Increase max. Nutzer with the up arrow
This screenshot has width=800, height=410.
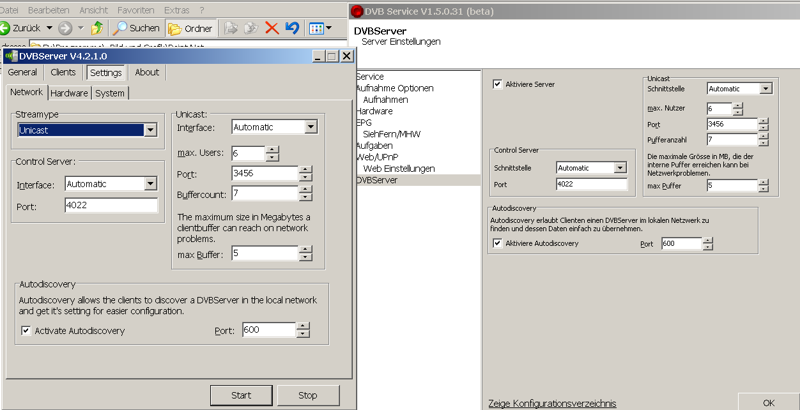click(738, 105)
